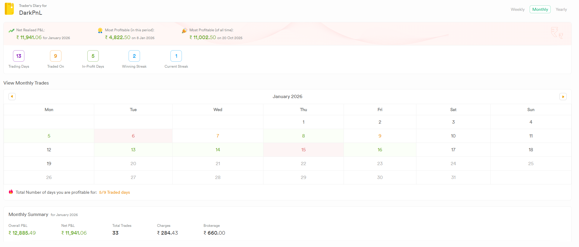Click the Trading Days badge showing 13
The height and width of the screenshot is (247, 579).
[19, 56]
